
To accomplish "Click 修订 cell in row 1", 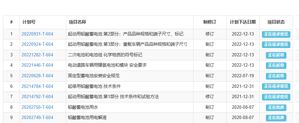I will coord(210,34).
